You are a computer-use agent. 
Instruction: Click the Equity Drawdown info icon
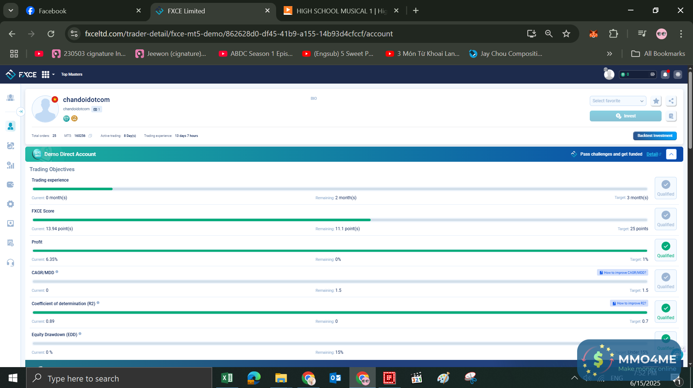[80, 334]
